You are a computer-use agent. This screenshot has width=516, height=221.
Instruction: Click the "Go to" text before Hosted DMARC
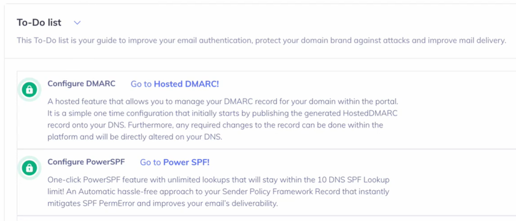pyautogui.click(x=141, y=84)
